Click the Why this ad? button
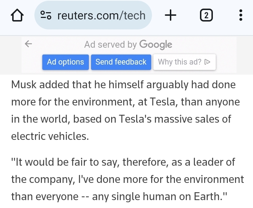The height and width of the screenshot is (208, 253). 184,62
